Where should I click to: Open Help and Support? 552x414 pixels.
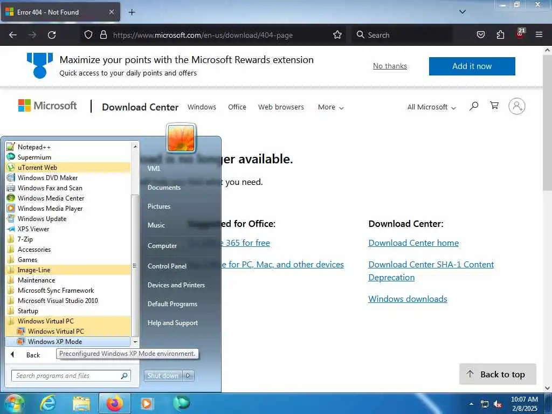point(172,322)
